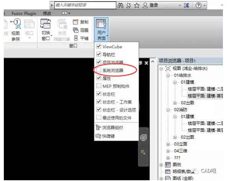Click the 层叠 (Cascade) windows icon
The height and width of the screenshot is (181, 234).
[76, 30]
